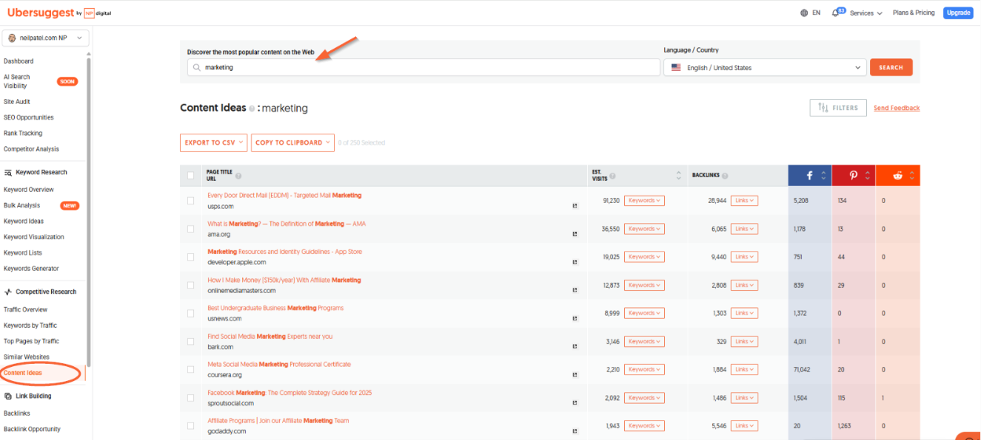Viewport: 981px width, 440px height.
Task: Open developer.apple.com external link icon
Action: (575, 262)
